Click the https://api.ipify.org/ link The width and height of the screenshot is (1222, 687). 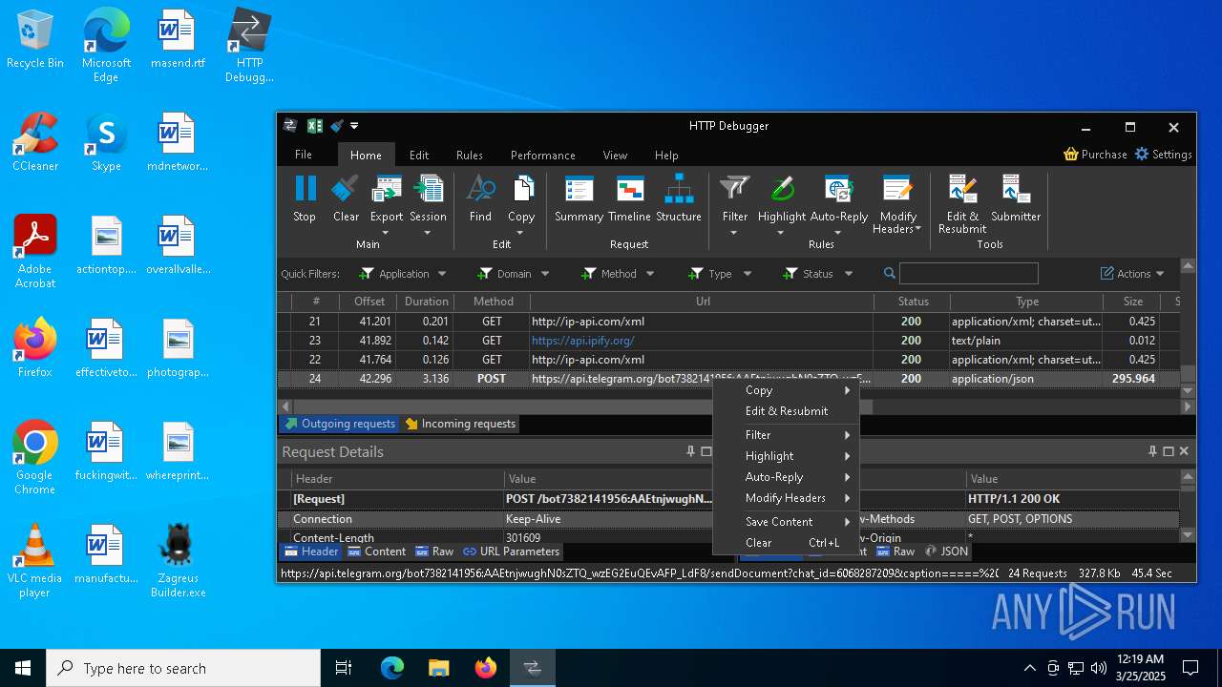(583, 341)
